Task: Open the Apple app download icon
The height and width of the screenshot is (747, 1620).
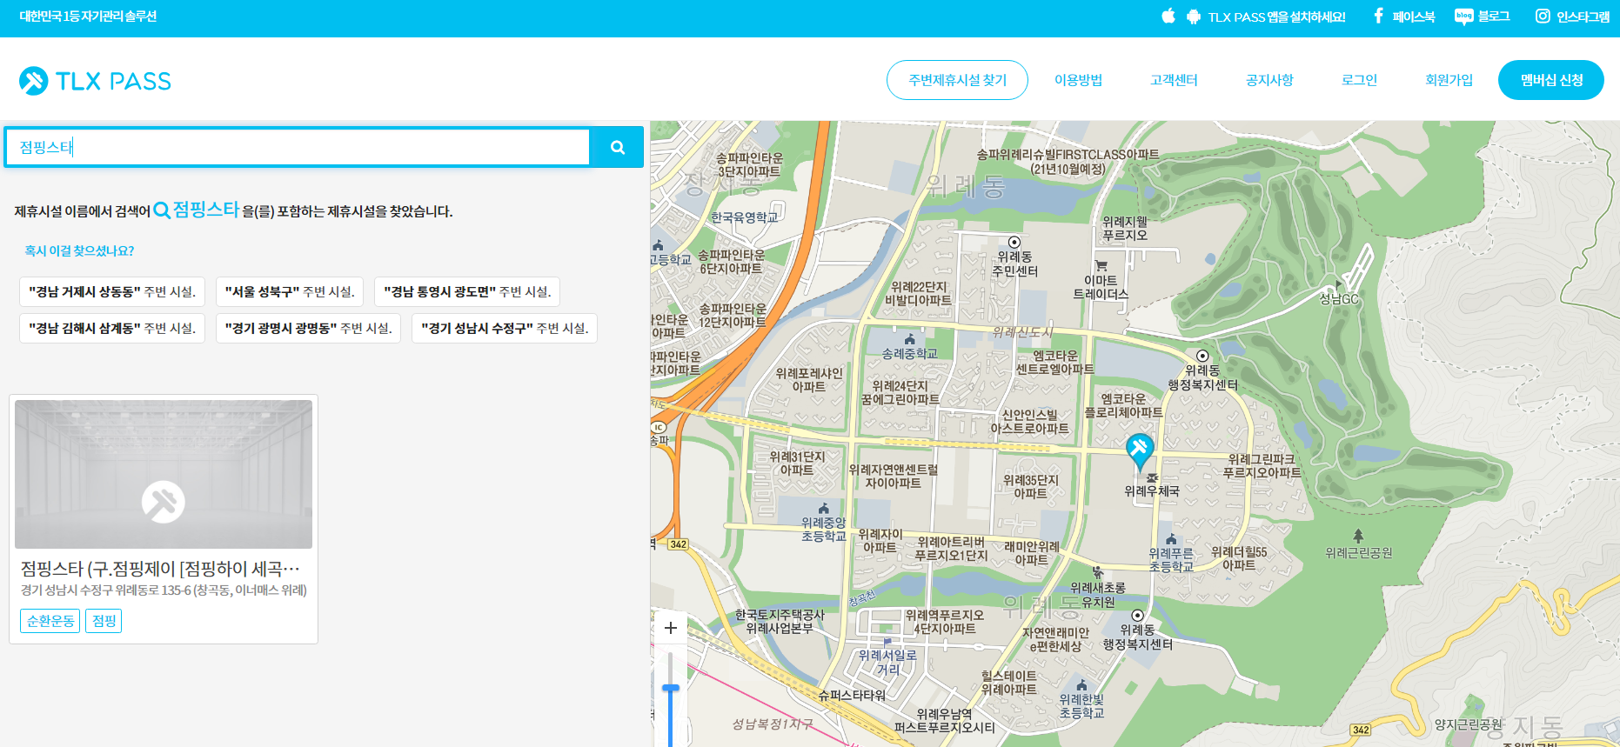Action: pos(1168,17)
